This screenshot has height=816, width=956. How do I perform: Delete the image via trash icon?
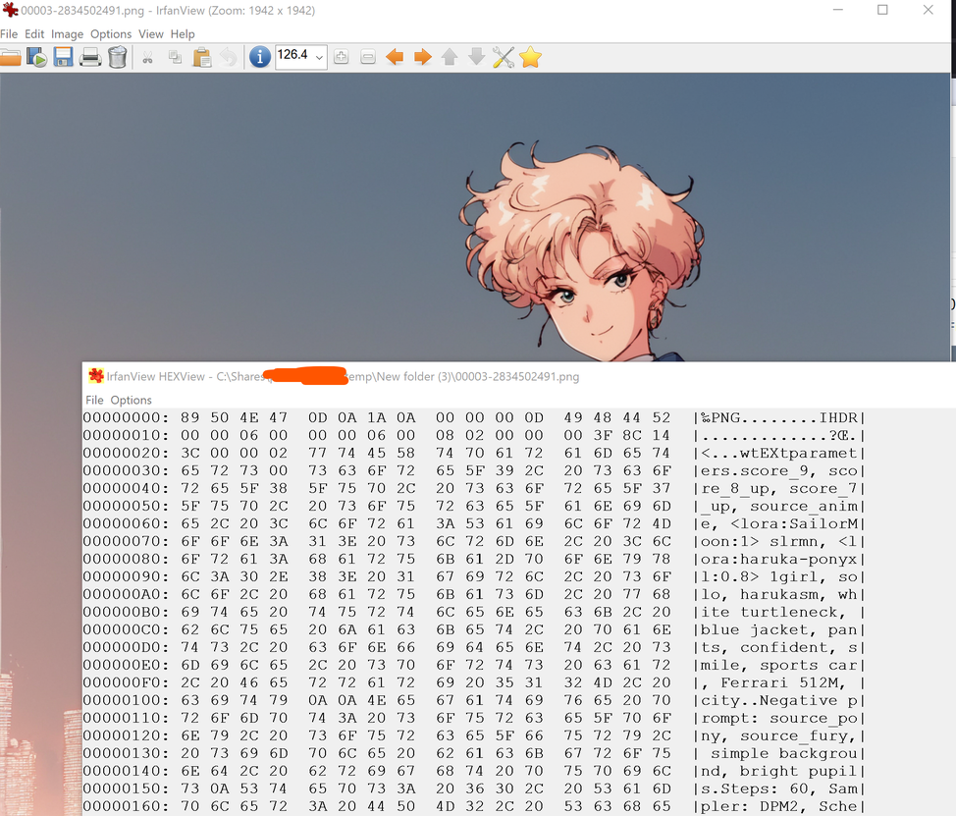117,57
